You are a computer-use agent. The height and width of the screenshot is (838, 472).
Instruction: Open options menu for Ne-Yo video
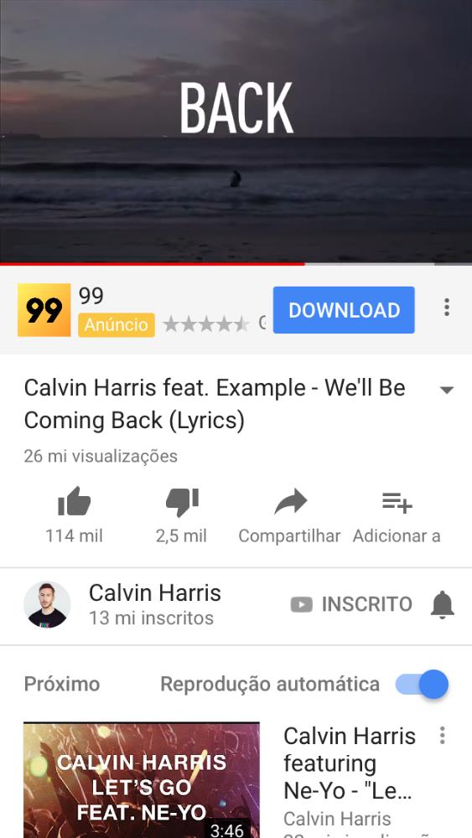tap(442, 736)
